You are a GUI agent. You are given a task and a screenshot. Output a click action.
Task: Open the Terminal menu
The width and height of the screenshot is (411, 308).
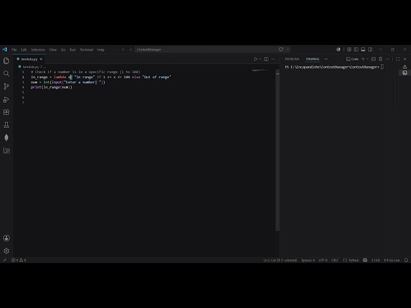click(87, 49)
